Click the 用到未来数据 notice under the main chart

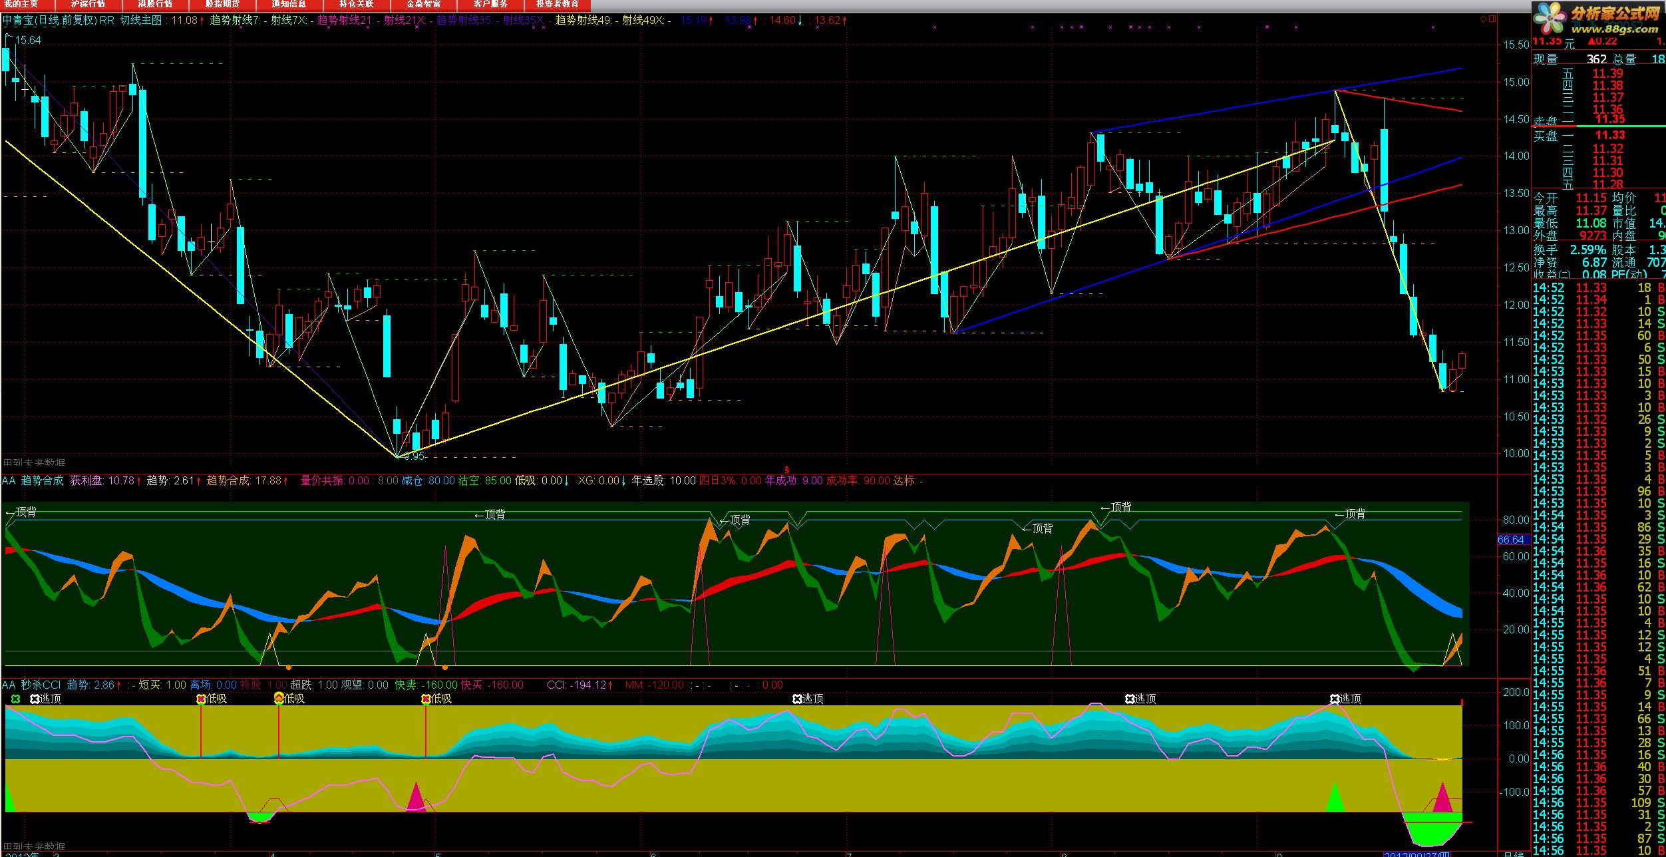pos(35,462)
